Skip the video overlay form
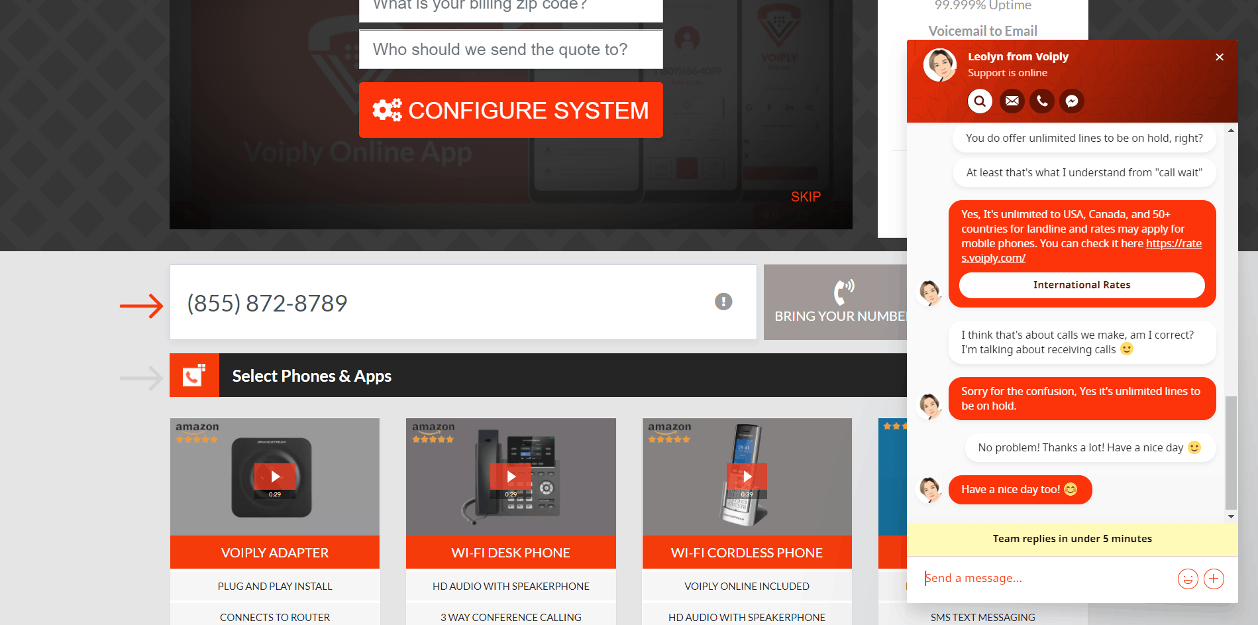The width and height of the screenshot is (1258, 625). tap(806, 197)
